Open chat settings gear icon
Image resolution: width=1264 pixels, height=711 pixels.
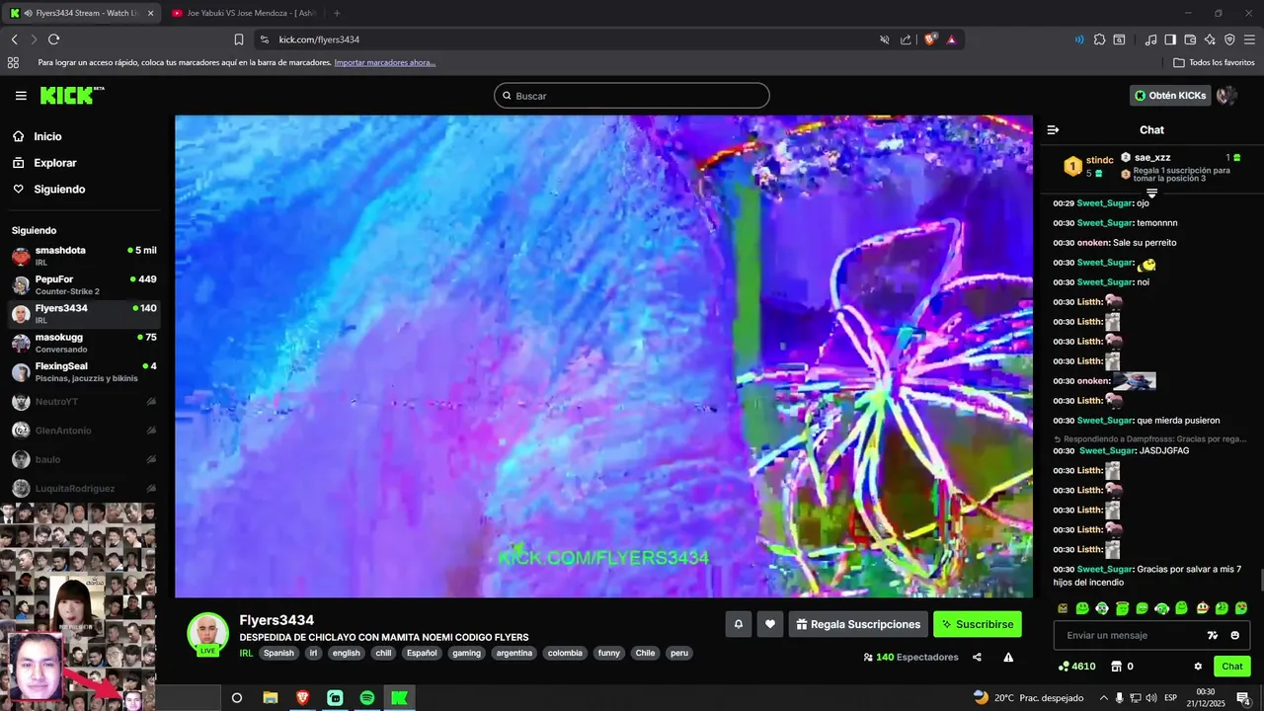coord(1198,667)
